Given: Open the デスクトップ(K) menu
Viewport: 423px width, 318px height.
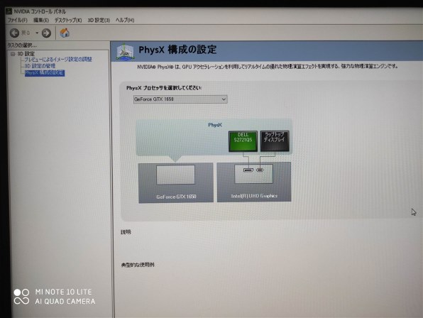Looking at the screenshot, I should [x=68, y=20].
